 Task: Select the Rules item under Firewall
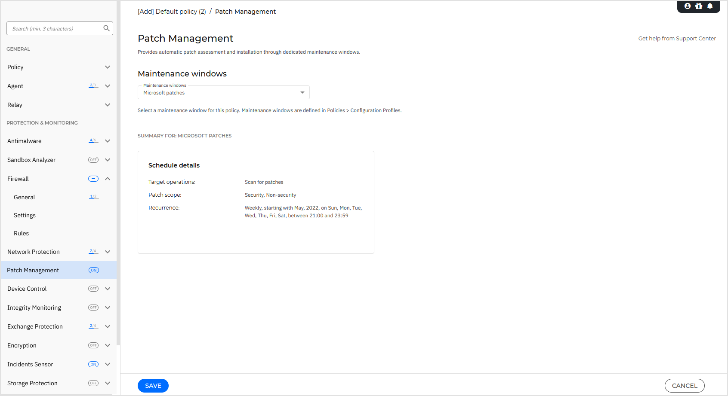(x=21, y=233)
